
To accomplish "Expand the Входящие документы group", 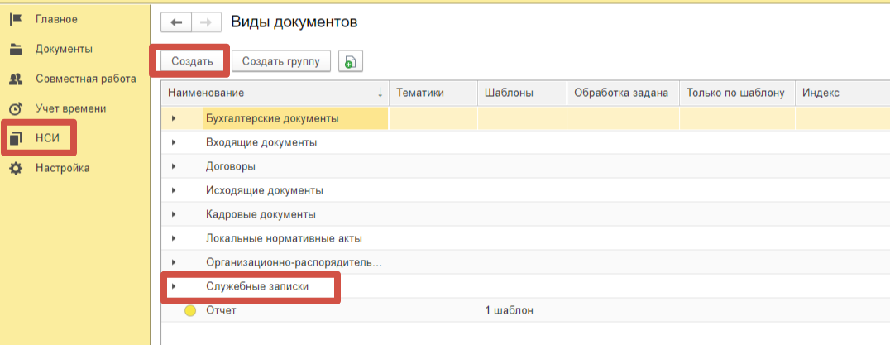I will (x=174, y=143).
